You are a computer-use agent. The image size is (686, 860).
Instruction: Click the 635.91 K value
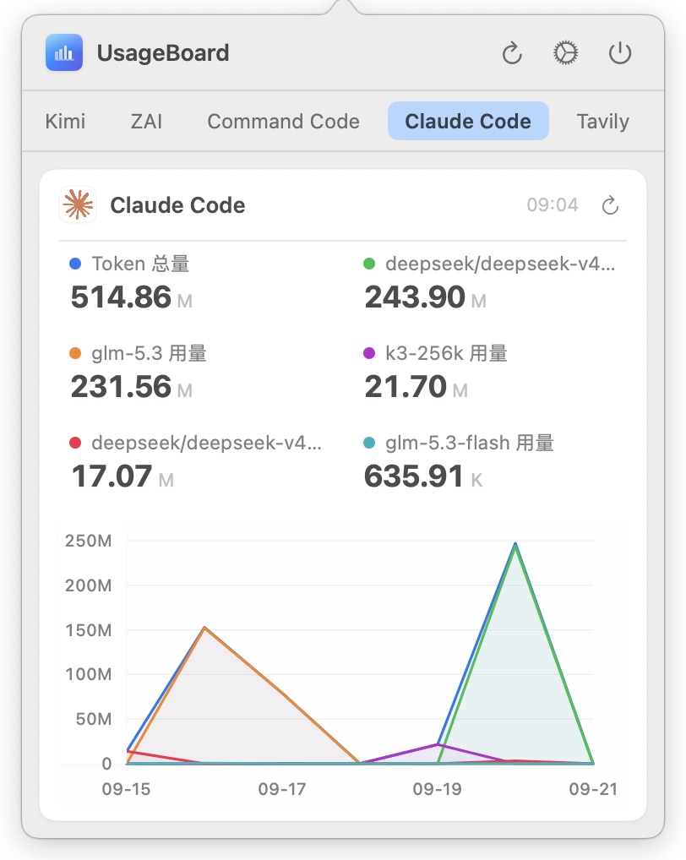[423, 476]
